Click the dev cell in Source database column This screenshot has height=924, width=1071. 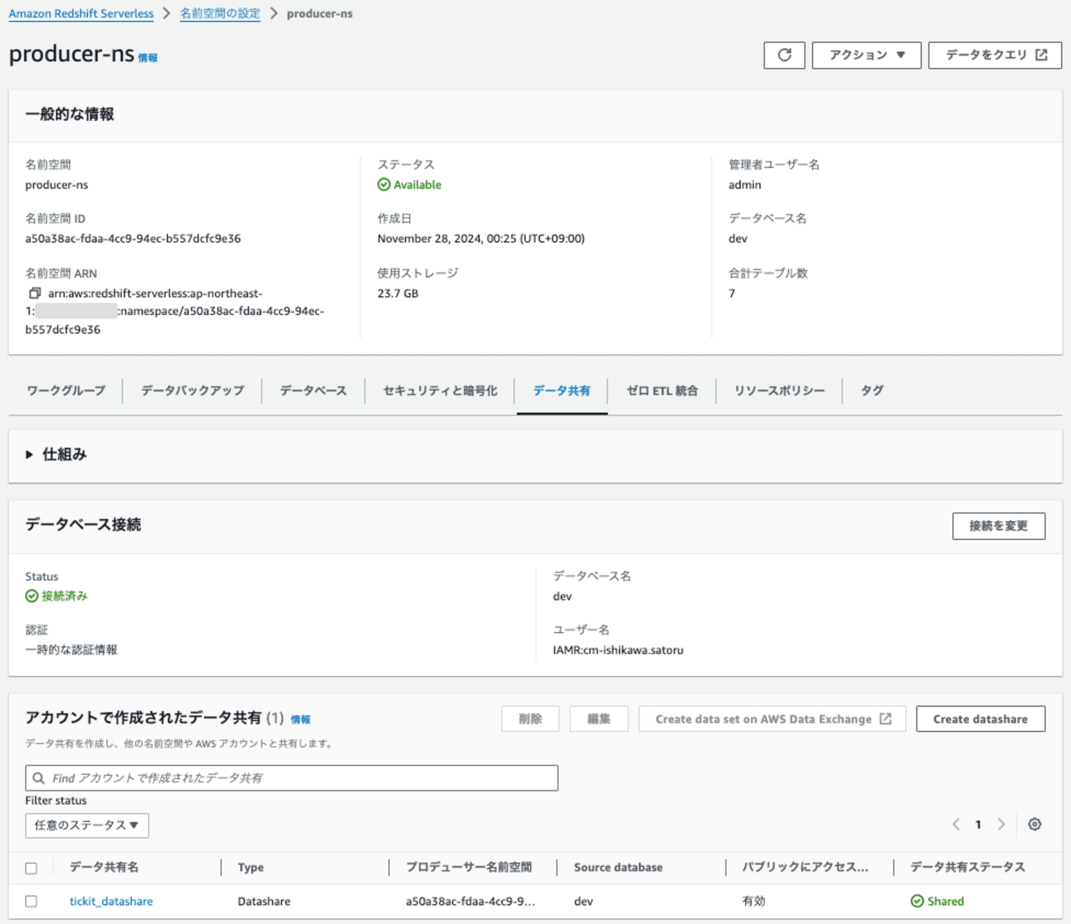(583, 901)
